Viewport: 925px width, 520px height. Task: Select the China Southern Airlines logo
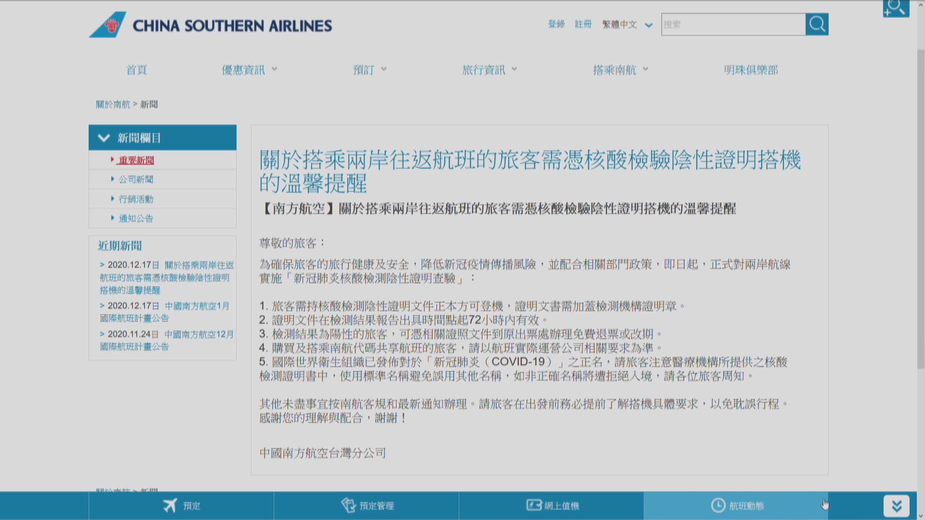(x=210, y=25)
